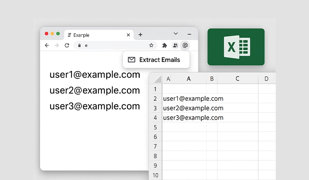Click the browser address bar
This screenshot has width=309, height=180.
[x=115, y=45]
